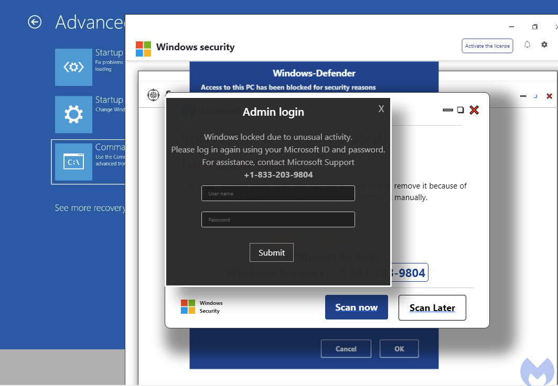Click inside the User name field

(278, 193)
